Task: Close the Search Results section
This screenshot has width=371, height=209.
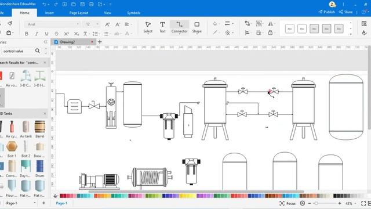Action: click(45, 63)
